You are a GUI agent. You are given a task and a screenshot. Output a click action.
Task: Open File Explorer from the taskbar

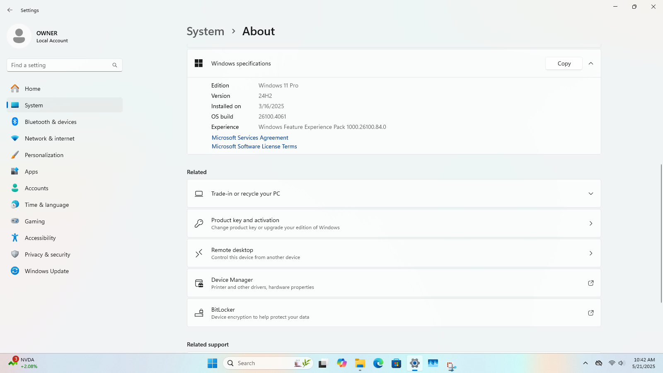[x=360, y=363]
